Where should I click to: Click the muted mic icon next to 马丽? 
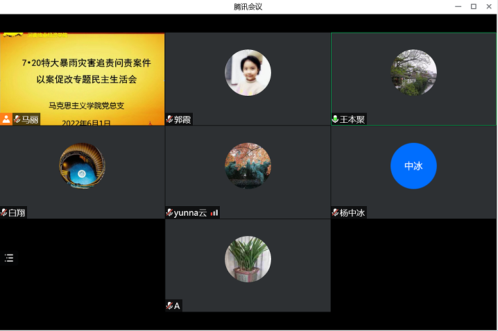[17, 119]
